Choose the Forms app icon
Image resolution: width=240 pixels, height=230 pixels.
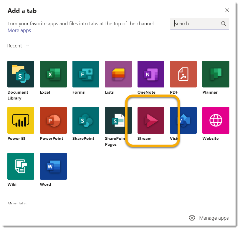point(86,74)
